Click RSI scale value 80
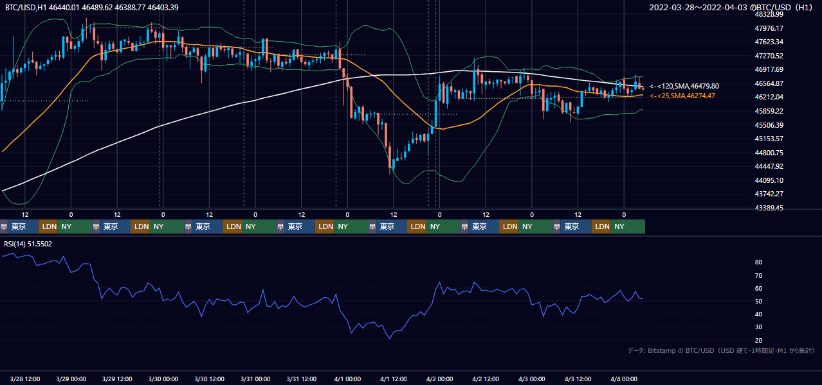This screenshot has height=385, width=822. [759, 262]
